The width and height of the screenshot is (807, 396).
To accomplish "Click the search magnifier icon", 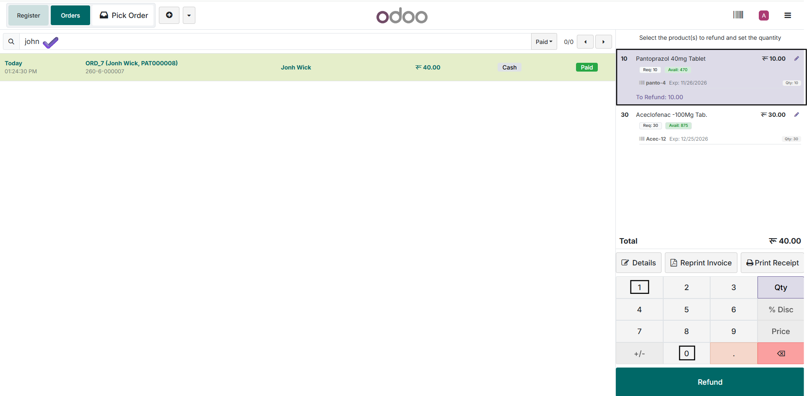I will 11,41.
